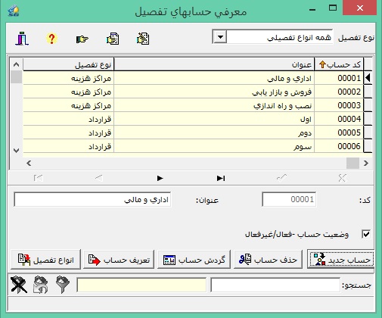Click the عنوان column header

(214, 64)
